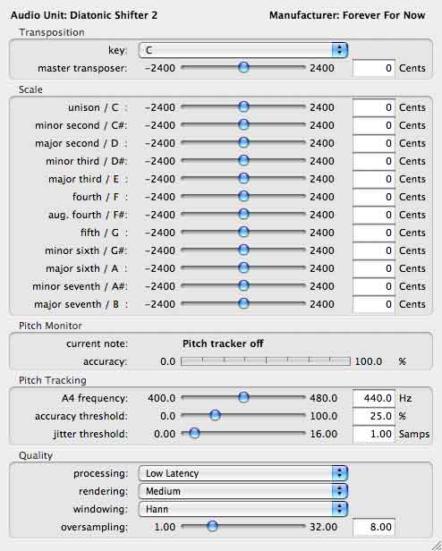Click the 'Pitch Monitor' section heading
The image size is (442, 551).
click(50, 326)
